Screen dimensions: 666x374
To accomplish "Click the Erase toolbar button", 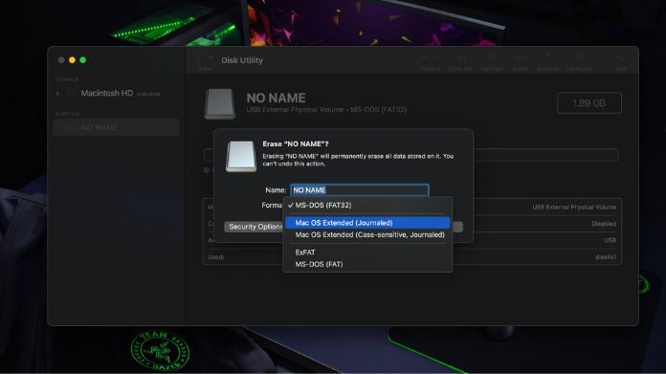I will [521, 62].
